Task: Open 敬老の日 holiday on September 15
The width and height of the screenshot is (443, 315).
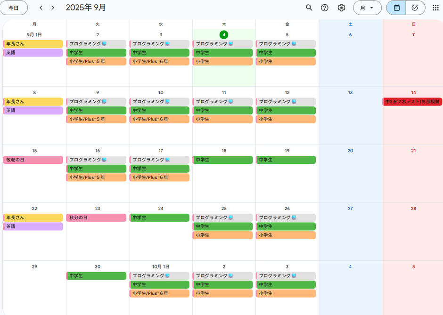Action: 33,160
